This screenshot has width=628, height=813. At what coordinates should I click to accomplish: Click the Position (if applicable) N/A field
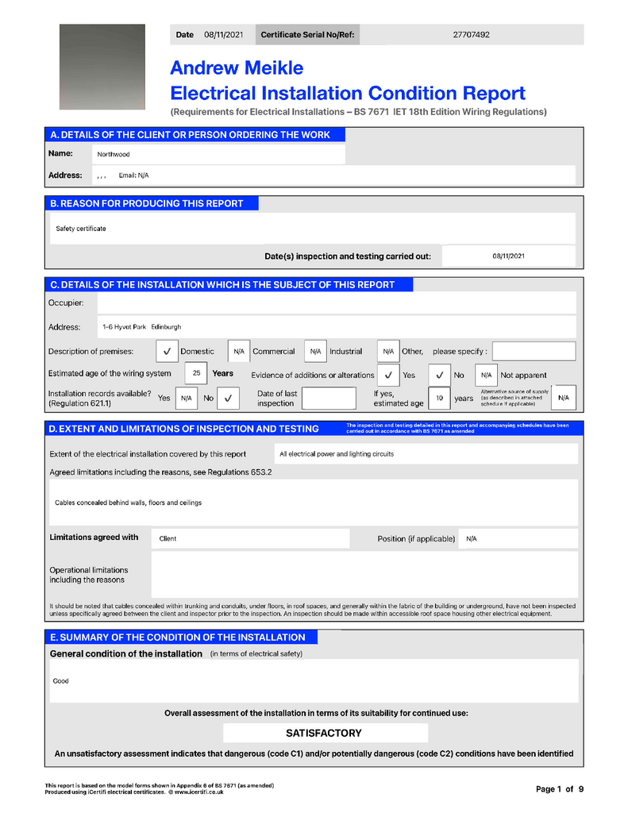[x=518, y=539]
